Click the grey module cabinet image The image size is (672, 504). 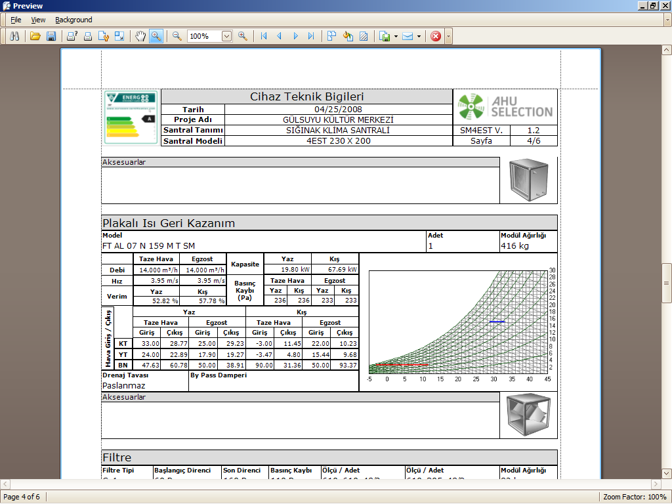pos(528,180)
